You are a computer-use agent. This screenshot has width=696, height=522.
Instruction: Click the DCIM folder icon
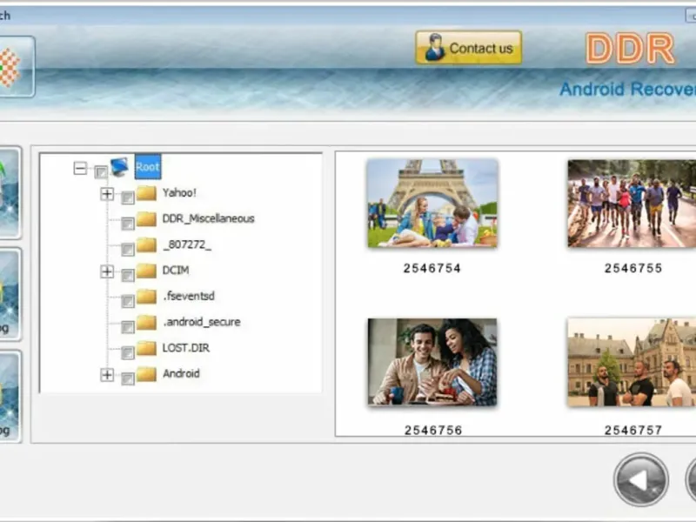146,271
